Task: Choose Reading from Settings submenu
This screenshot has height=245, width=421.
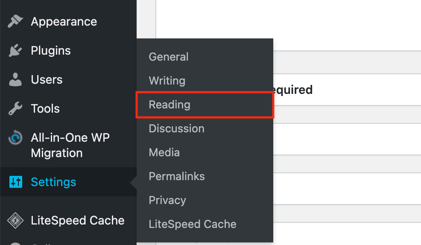Action: pyautogui.click(x=170, y=105)
